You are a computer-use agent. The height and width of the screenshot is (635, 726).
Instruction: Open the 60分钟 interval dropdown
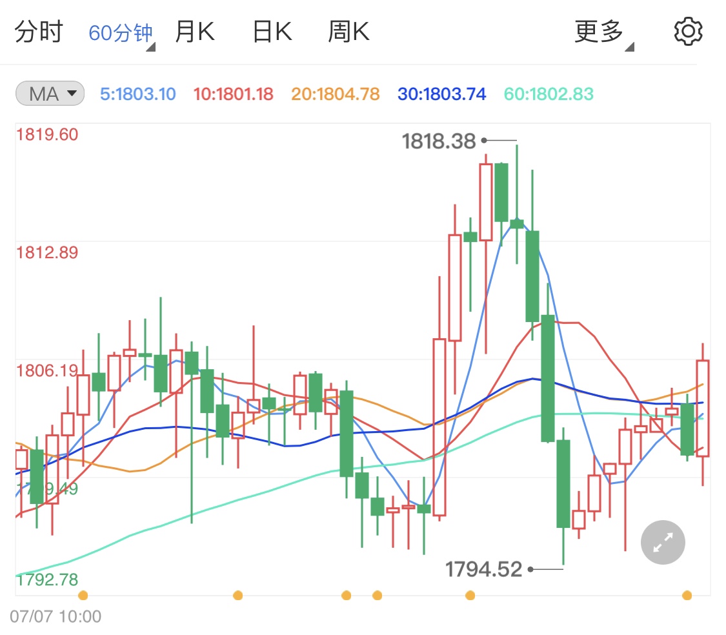click(x=121, y=34)
